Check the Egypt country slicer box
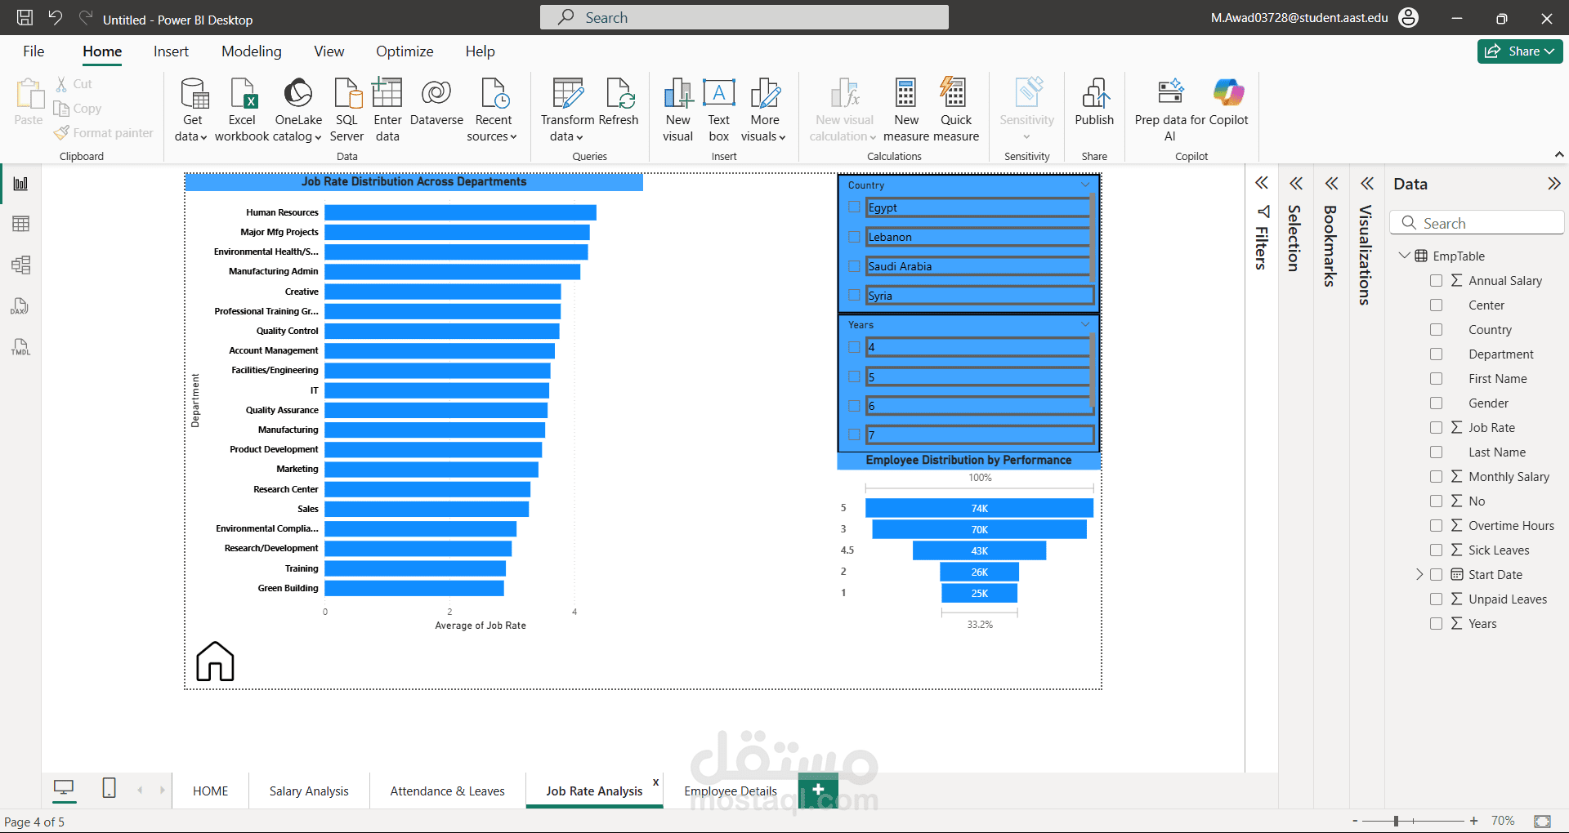 coord(854,207)
